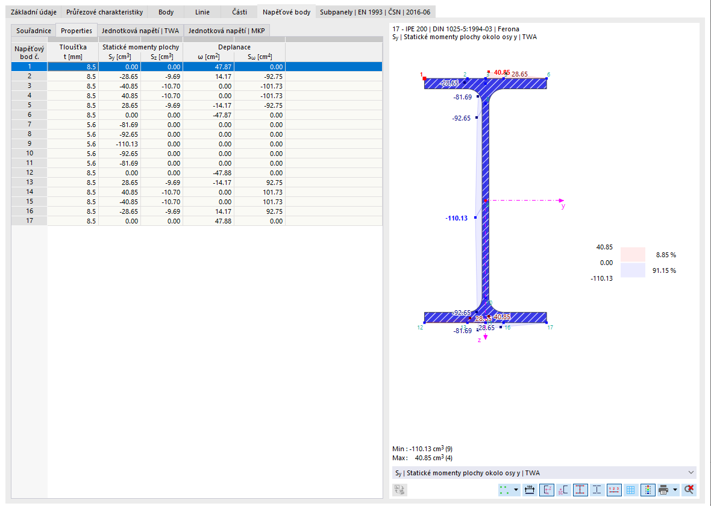
Task: Select the Části tab
Action: pos(239,12)
